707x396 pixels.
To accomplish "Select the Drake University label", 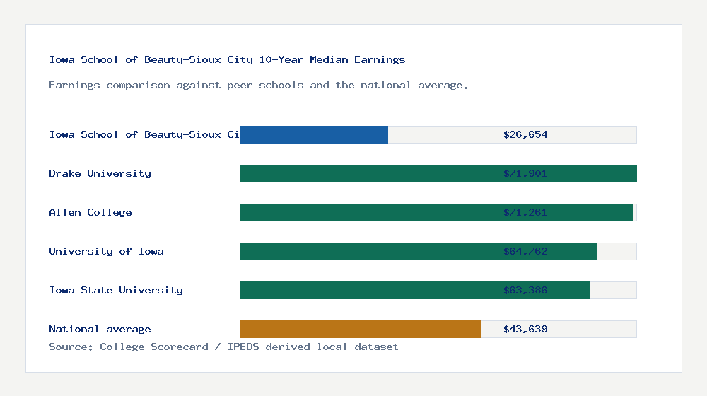I will coord(100,174).
